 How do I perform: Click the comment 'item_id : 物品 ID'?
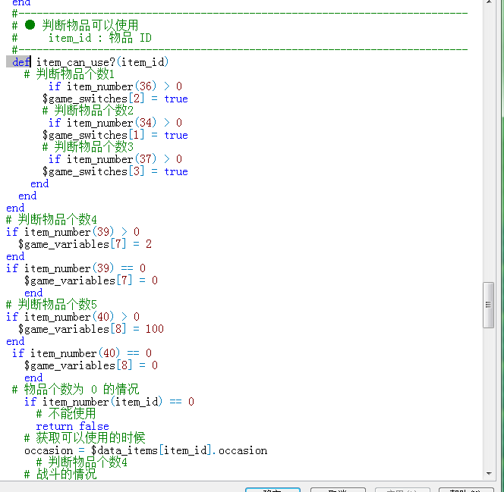(x=100, y=38)
